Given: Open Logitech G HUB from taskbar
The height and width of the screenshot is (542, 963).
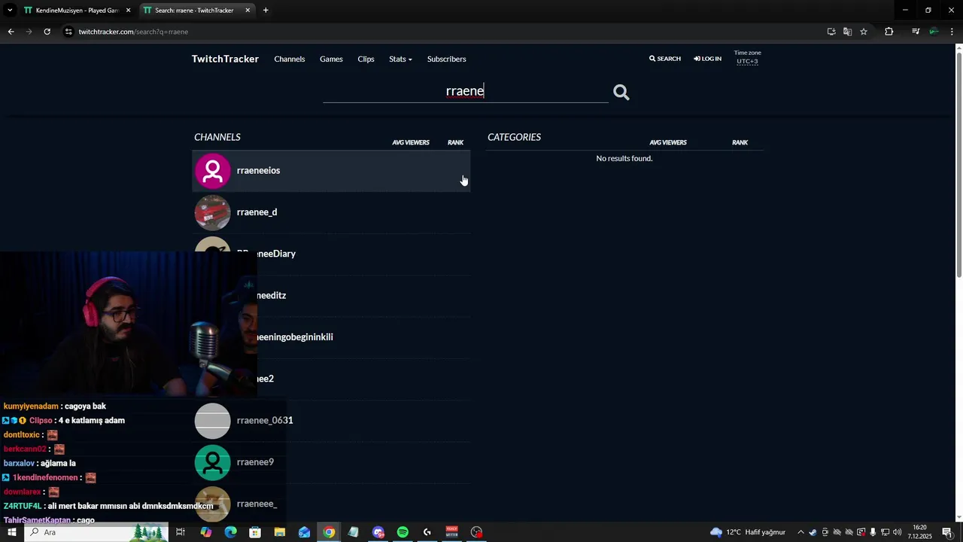Looking at the screenshot, I should pos(427,532).
